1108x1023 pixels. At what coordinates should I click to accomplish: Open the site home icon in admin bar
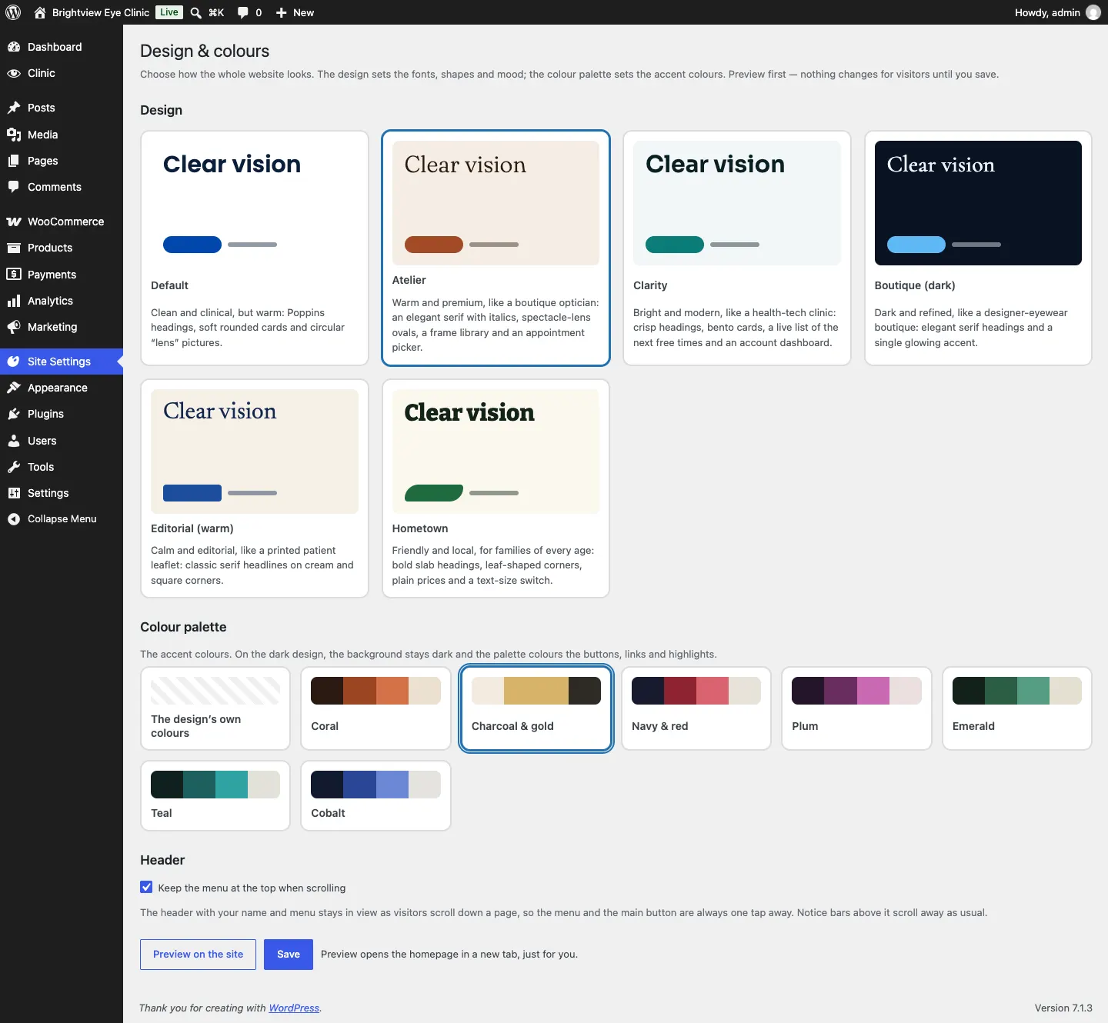point(40,12)
